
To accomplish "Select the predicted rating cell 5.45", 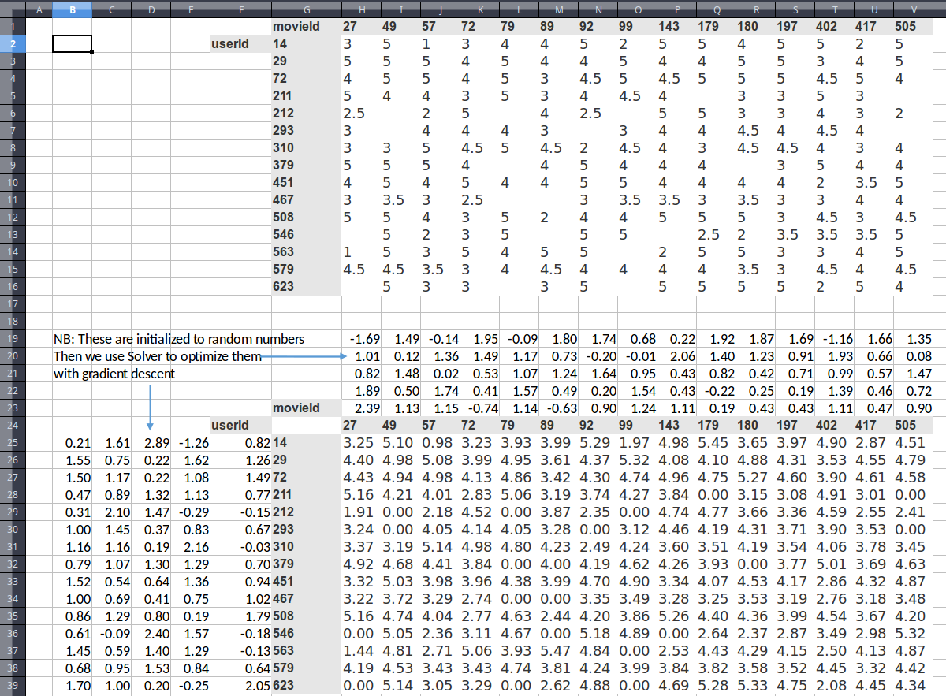I will click(717, 443).
